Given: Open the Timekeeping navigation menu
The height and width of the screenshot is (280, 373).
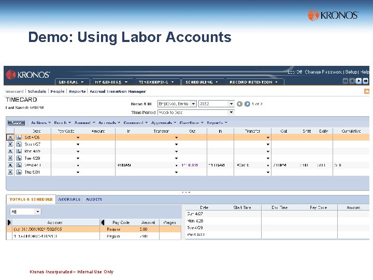Looking at the screenshot, I should (x=156, y=82).
